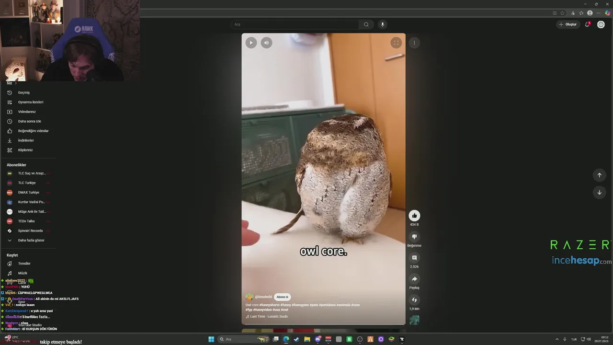Share the video with Paylaş icon
This screenshot has height=345, width=613.
tap(414, 279)
